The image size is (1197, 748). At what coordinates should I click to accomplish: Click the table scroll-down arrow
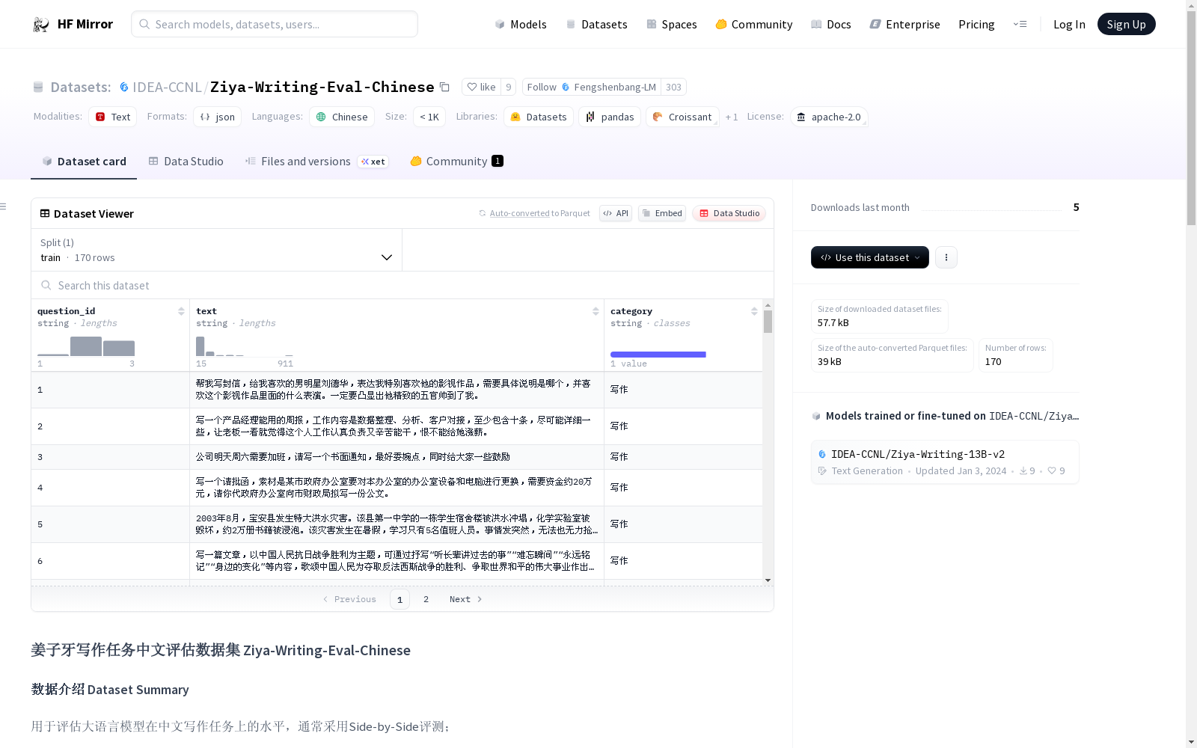(768, 580)
